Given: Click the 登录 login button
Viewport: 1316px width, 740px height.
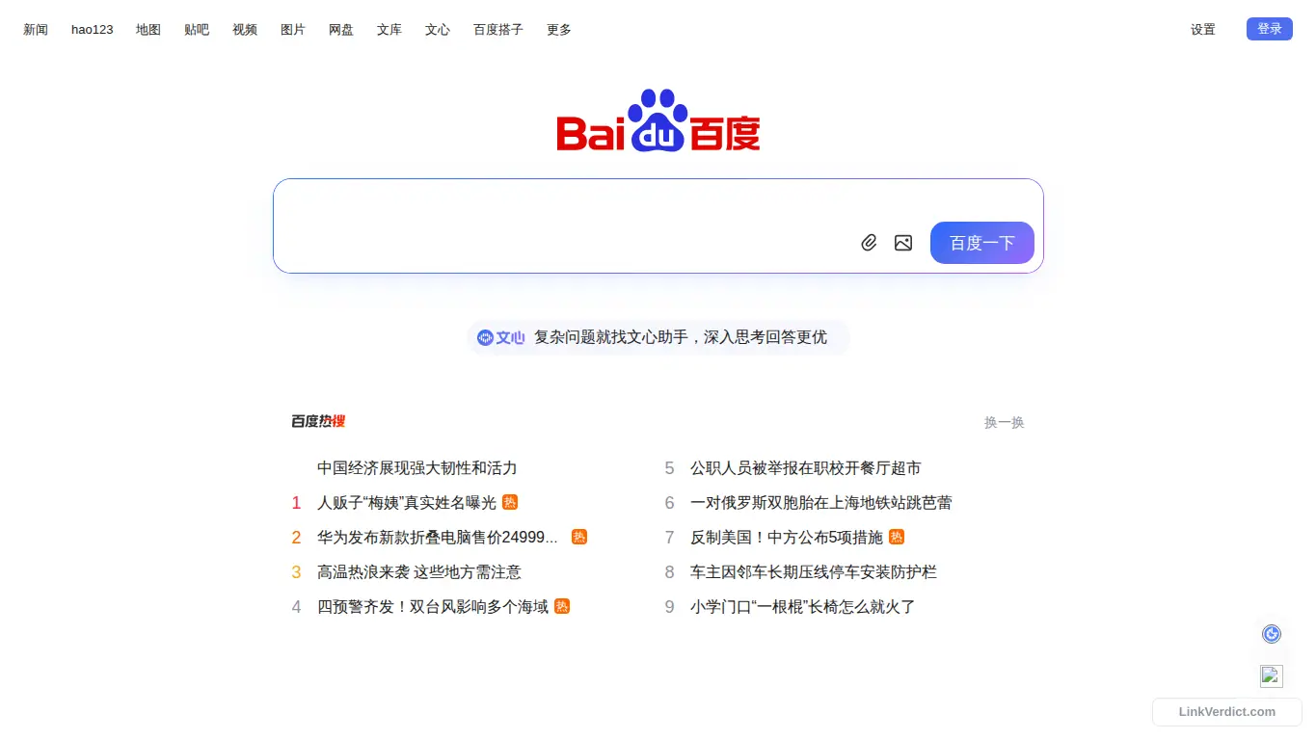Looking at the screenshot, I should click(x=1270, y=29).
